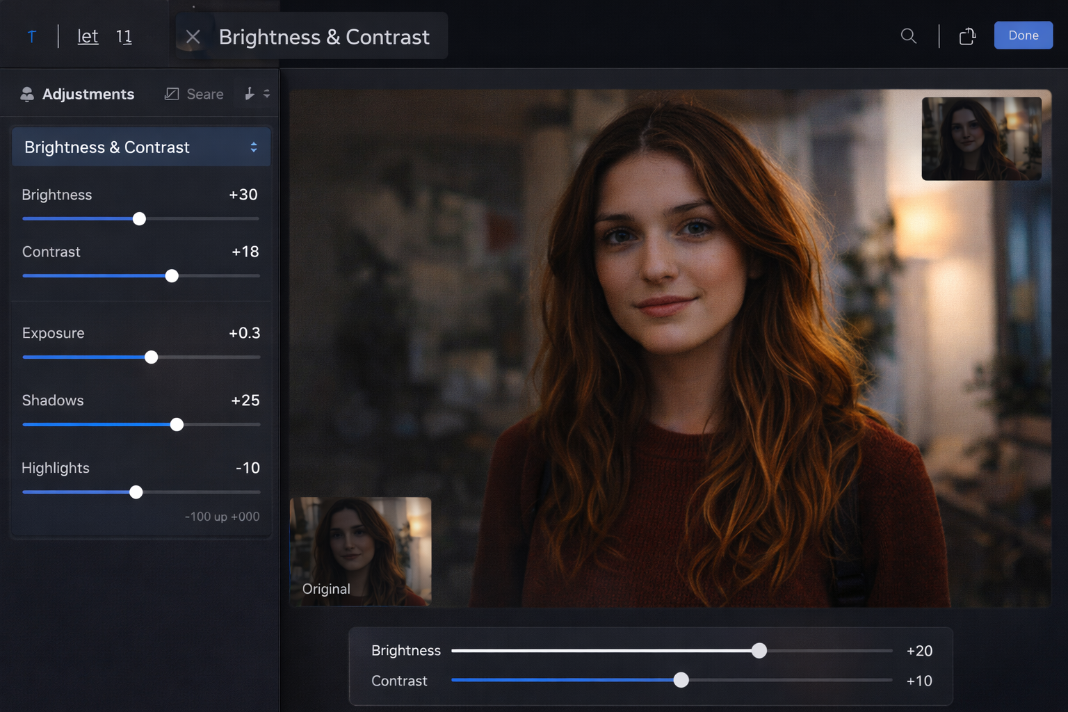Image resolution: width=1068 pixels, height=712 pixels.
Task: Click the top-right navigator preview thumbnail
Action: click(x=981, y=138)
